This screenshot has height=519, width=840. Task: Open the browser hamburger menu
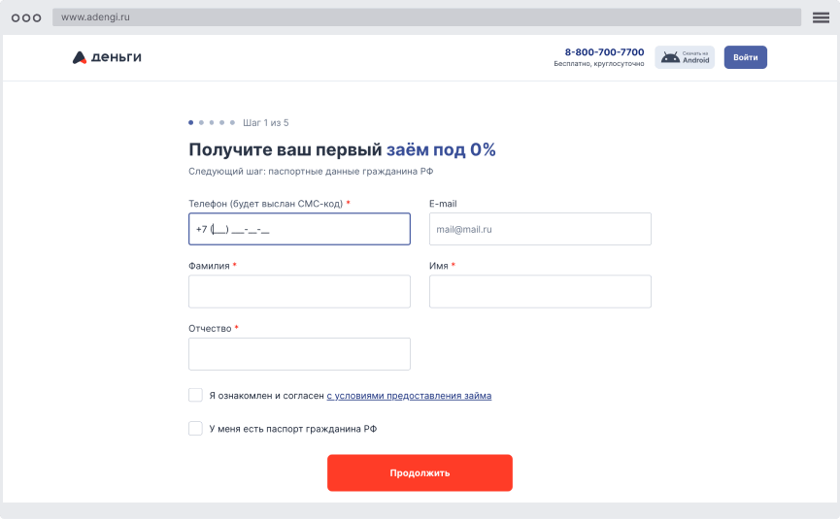click(821, 17)
